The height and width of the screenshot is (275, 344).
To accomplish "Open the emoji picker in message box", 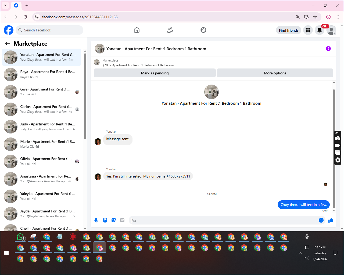I will 321,220.
